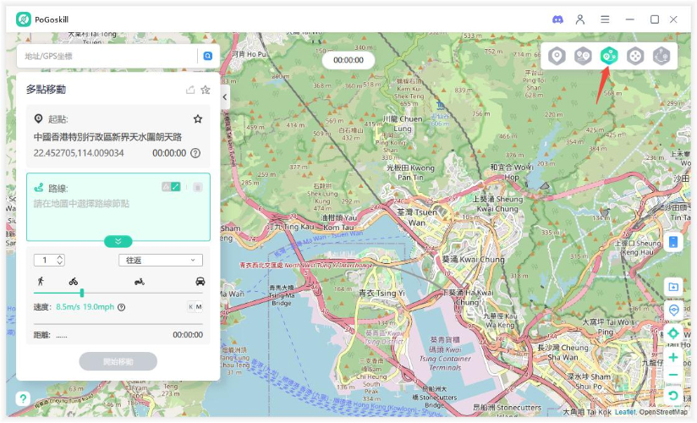This screenshot has width=697, height=423.
Task: Collapse the side panel with left arrow
Action: pos(225,97)
